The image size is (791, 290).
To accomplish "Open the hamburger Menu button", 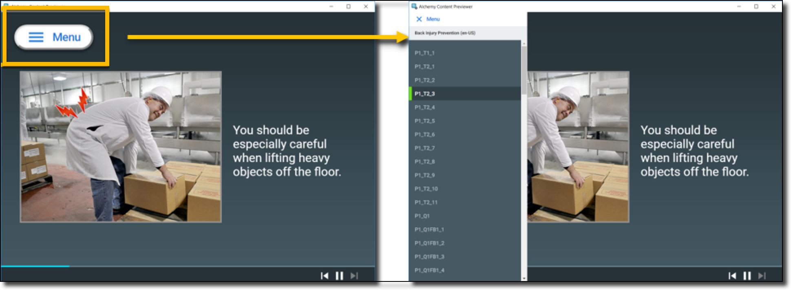I will point(54,37).
